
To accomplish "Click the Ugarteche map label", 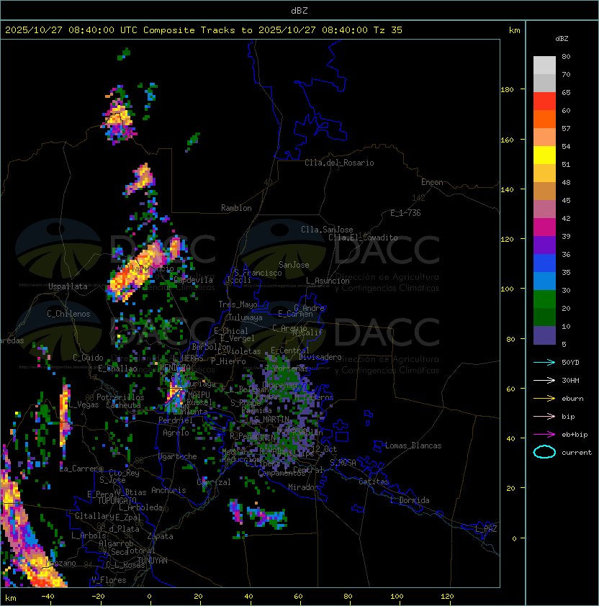I will [178, 456].
